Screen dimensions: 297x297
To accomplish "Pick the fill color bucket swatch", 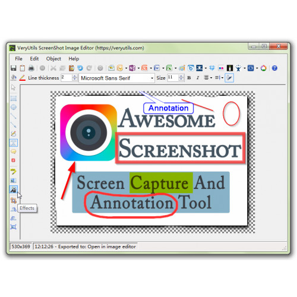I will [x=14, y=78].
